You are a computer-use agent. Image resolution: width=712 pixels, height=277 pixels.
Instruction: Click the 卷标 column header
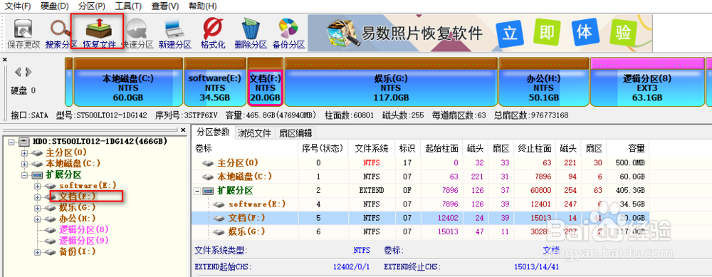pyautogui.click(x=245, y=148)
